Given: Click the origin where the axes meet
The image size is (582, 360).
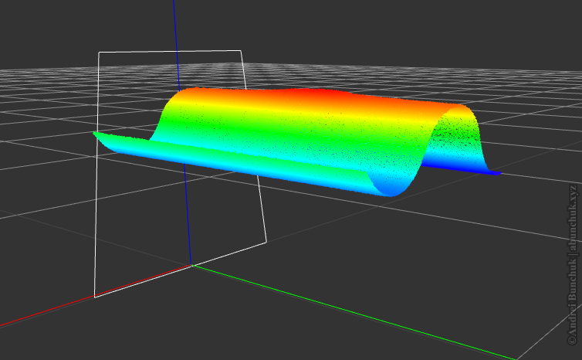Looking at the screenshot, I should 191,265.
